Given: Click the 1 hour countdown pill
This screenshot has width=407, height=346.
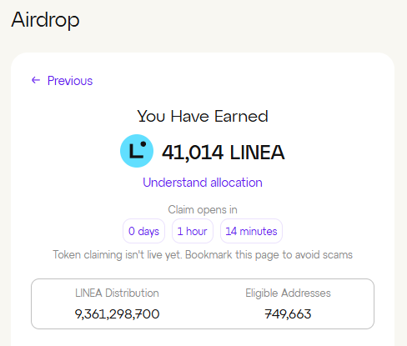Looking at the screenshot, I should pos(193,231).
